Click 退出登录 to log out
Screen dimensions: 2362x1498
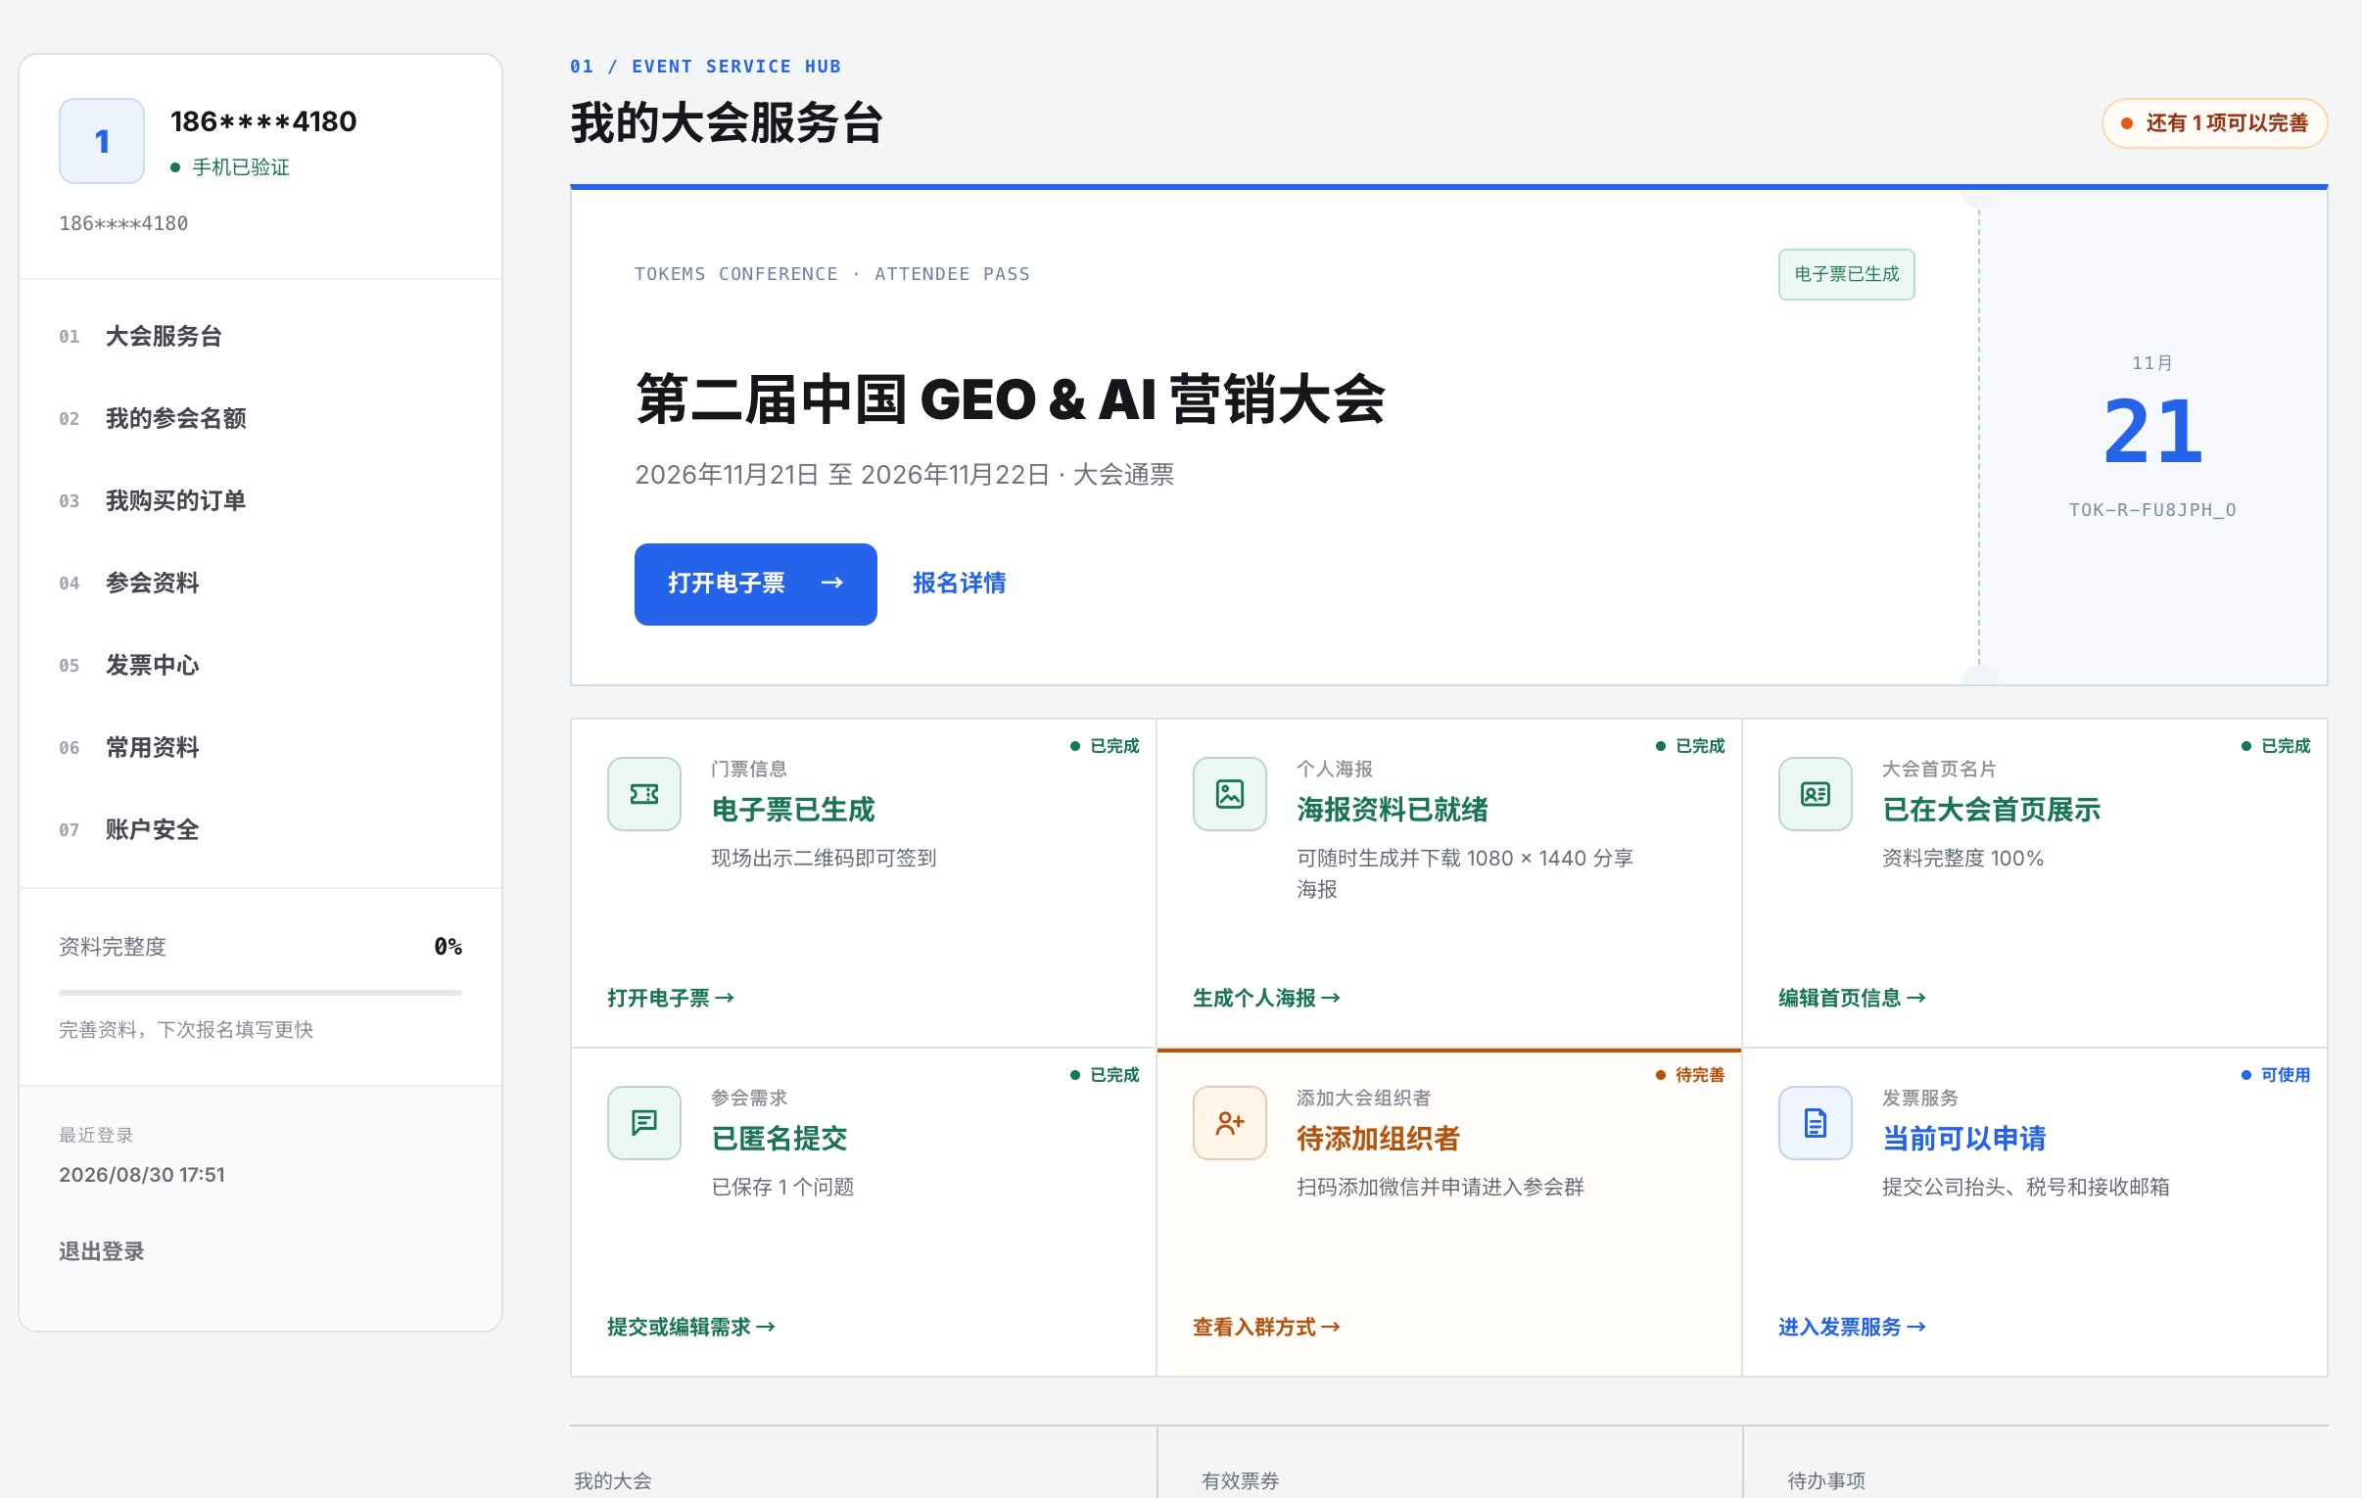[x=101, y=1252]
